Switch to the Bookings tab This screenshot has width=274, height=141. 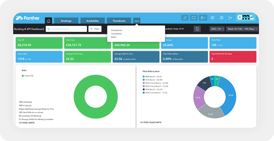(x=66, y=21)
